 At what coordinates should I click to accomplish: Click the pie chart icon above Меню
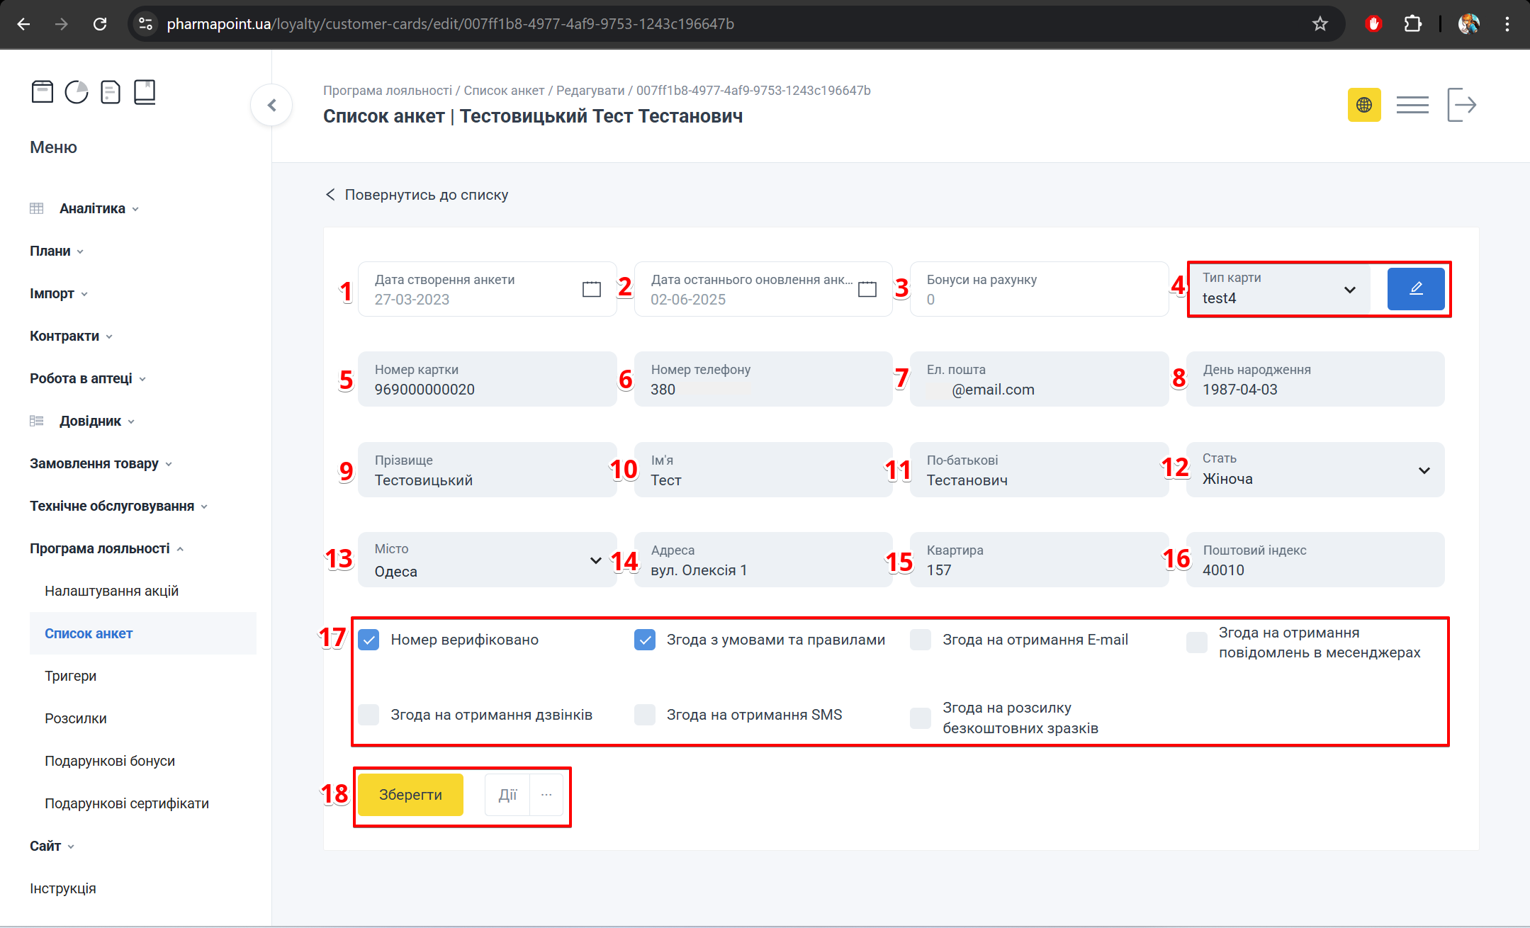pos(77,92)
